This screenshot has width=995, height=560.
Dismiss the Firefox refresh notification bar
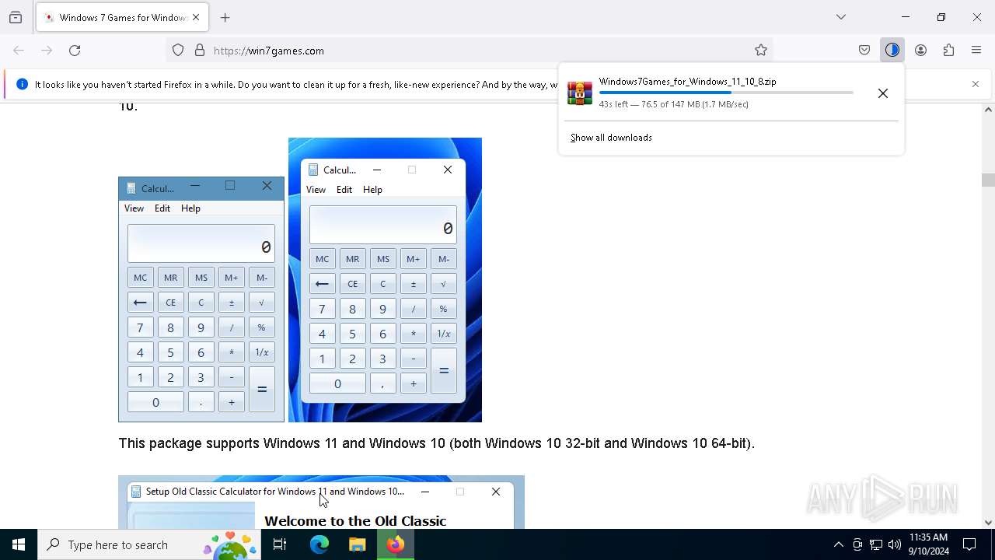[976, 84]
